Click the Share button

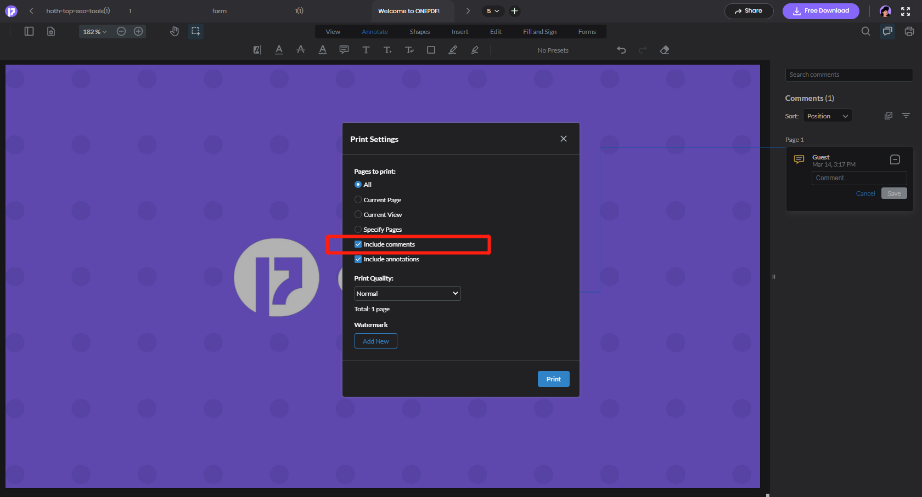point(749,11)
